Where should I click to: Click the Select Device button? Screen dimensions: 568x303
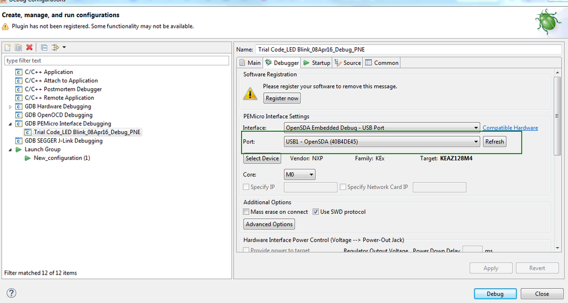(x=262, y=158)
